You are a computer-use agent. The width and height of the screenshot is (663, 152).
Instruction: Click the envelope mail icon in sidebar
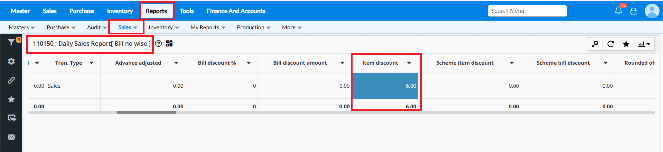click(11, 137)
